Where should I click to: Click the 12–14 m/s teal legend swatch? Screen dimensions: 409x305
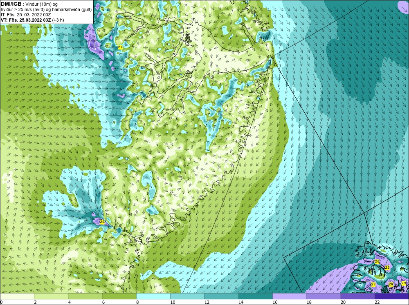(x=221, y=296)
